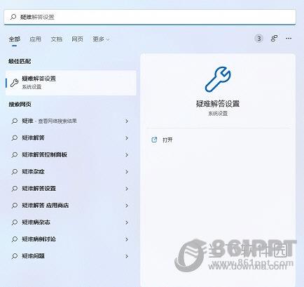The height and width of the screenshot is (287, 304).
Task: Open the account/share icon in top right
Action: 274,39
